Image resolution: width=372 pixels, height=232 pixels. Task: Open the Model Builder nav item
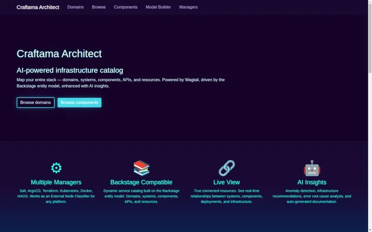(x=158, y=7)
